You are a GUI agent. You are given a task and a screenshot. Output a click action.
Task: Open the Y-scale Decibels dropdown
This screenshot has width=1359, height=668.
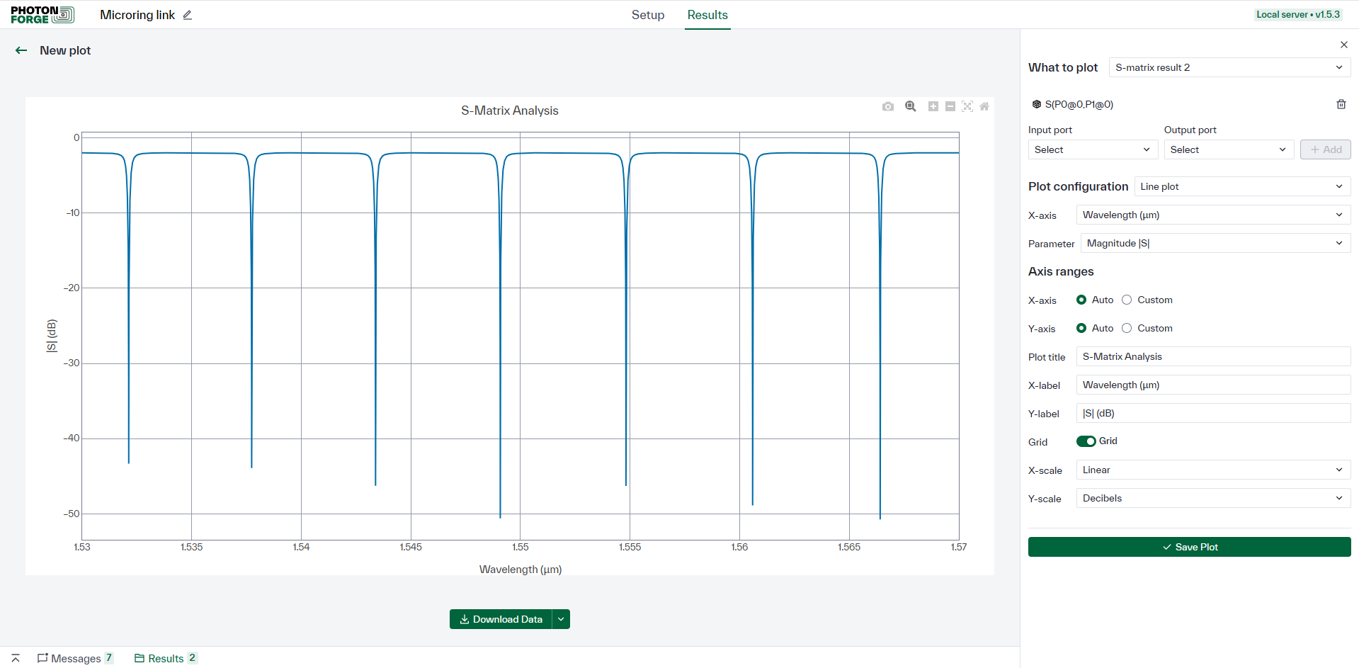pos(1213,498)
